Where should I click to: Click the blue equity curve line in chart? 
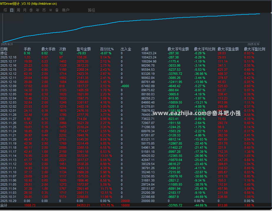coord(132,21)
